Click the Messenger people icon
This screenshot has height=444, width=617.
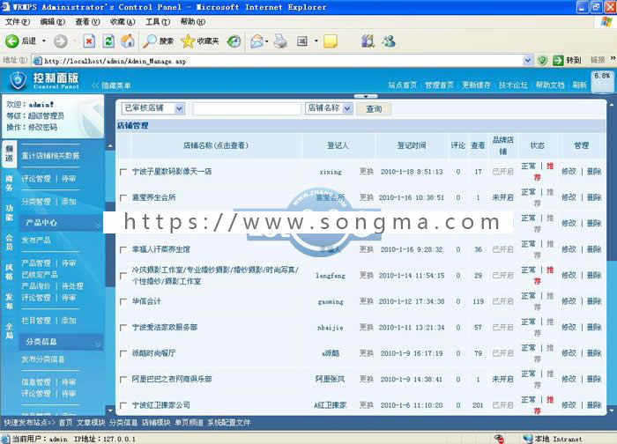pyautogui.click(x=389, y=41)
